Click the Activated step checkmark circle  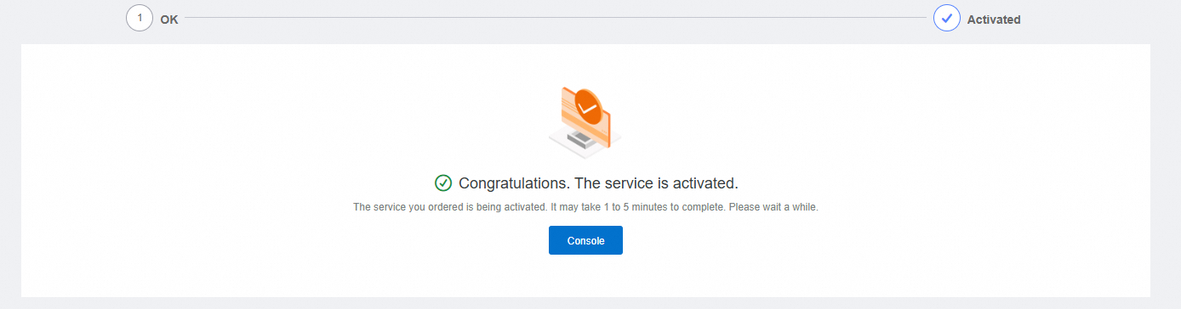click(947, 18)
